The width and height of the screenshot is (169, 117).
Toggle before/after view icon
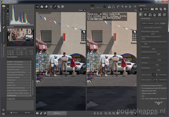46,7
